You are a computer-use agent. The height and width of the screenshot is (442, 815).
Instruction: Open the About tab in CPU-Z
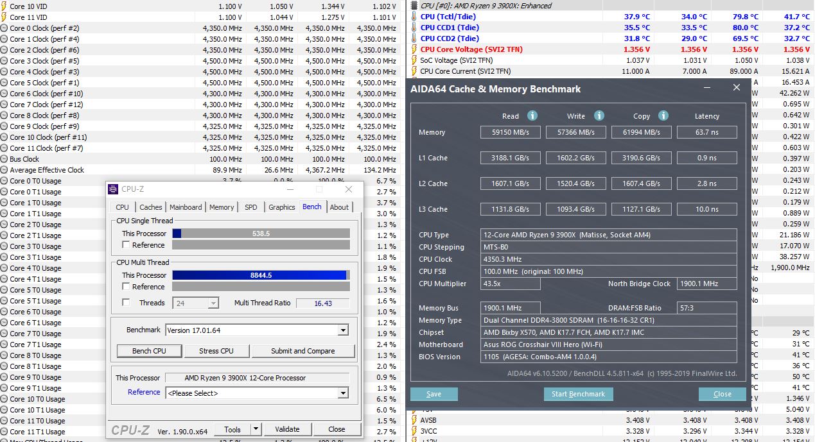coord(339,207)
